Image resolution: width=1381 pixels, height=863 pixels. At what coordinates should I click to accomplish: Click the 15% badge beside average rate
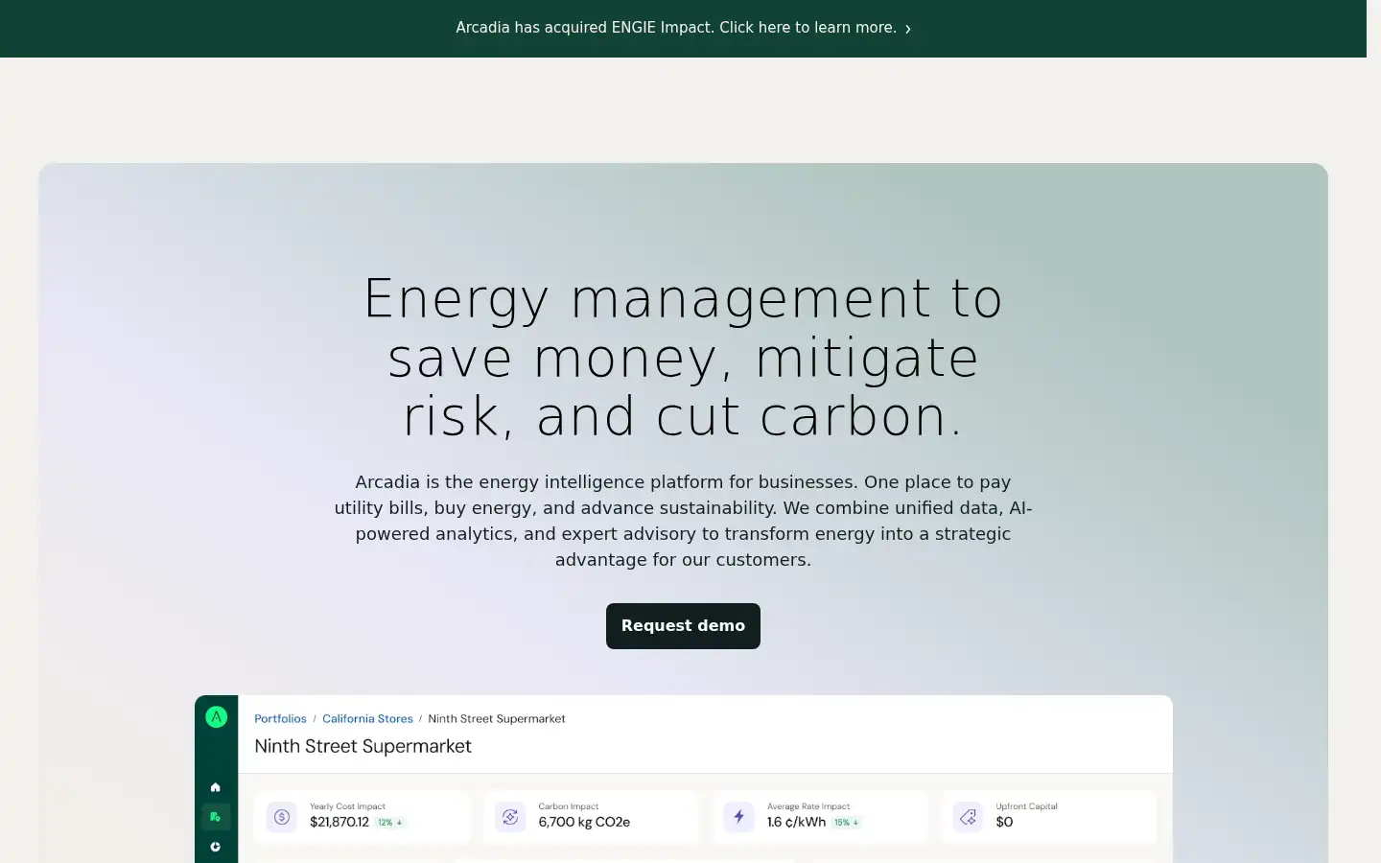(x=846, y=823)
